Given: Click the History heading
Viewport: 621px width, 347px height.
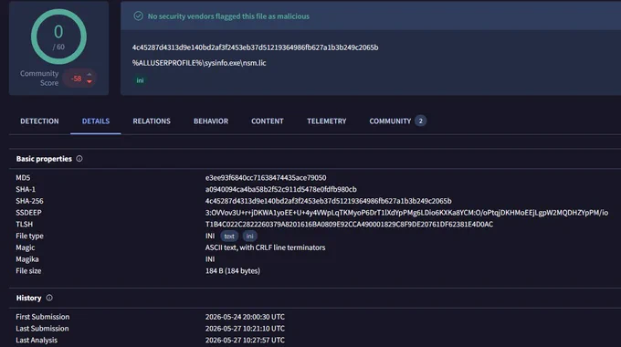Looking at the screenshot, I should pyautogui.click(x=28, y=298).
